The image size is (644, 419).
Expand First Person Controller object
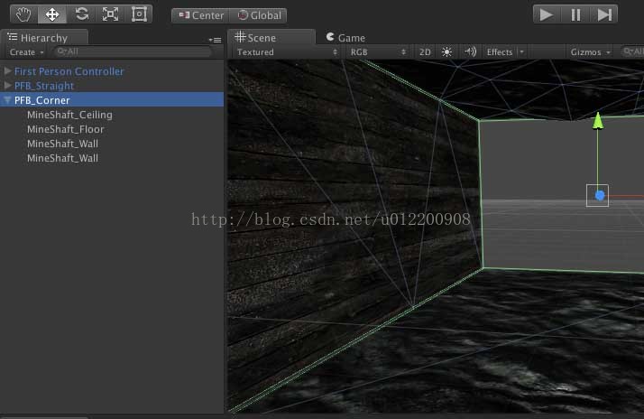[x=7, y=71]
